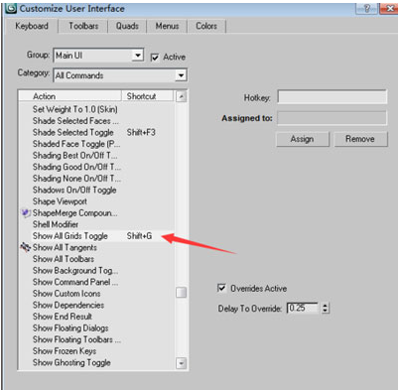
Task: Click the Shift+F3 shortcut cell
Action: coord(141,132)
